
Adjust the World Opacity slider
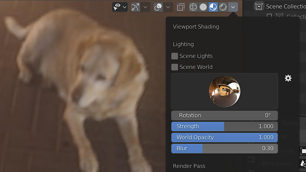tap(225, 138)
